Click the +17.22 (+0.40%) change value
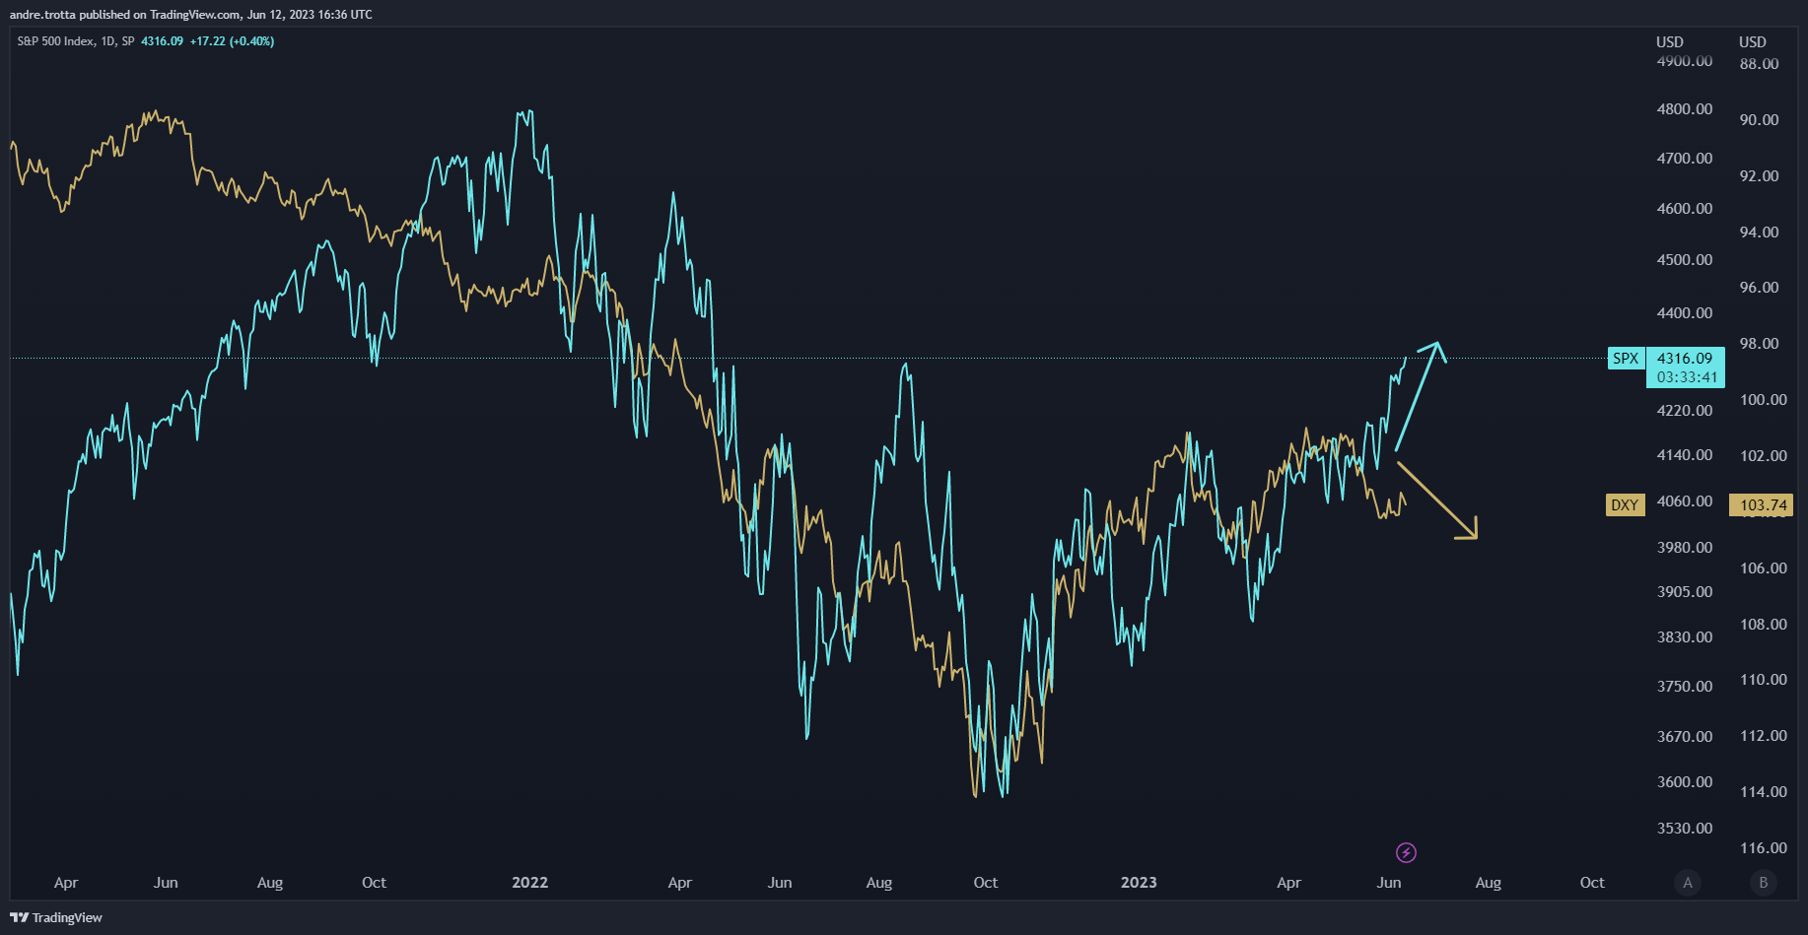The width and height of the screenshot is (1808, 935). click(x=232, y=41)
